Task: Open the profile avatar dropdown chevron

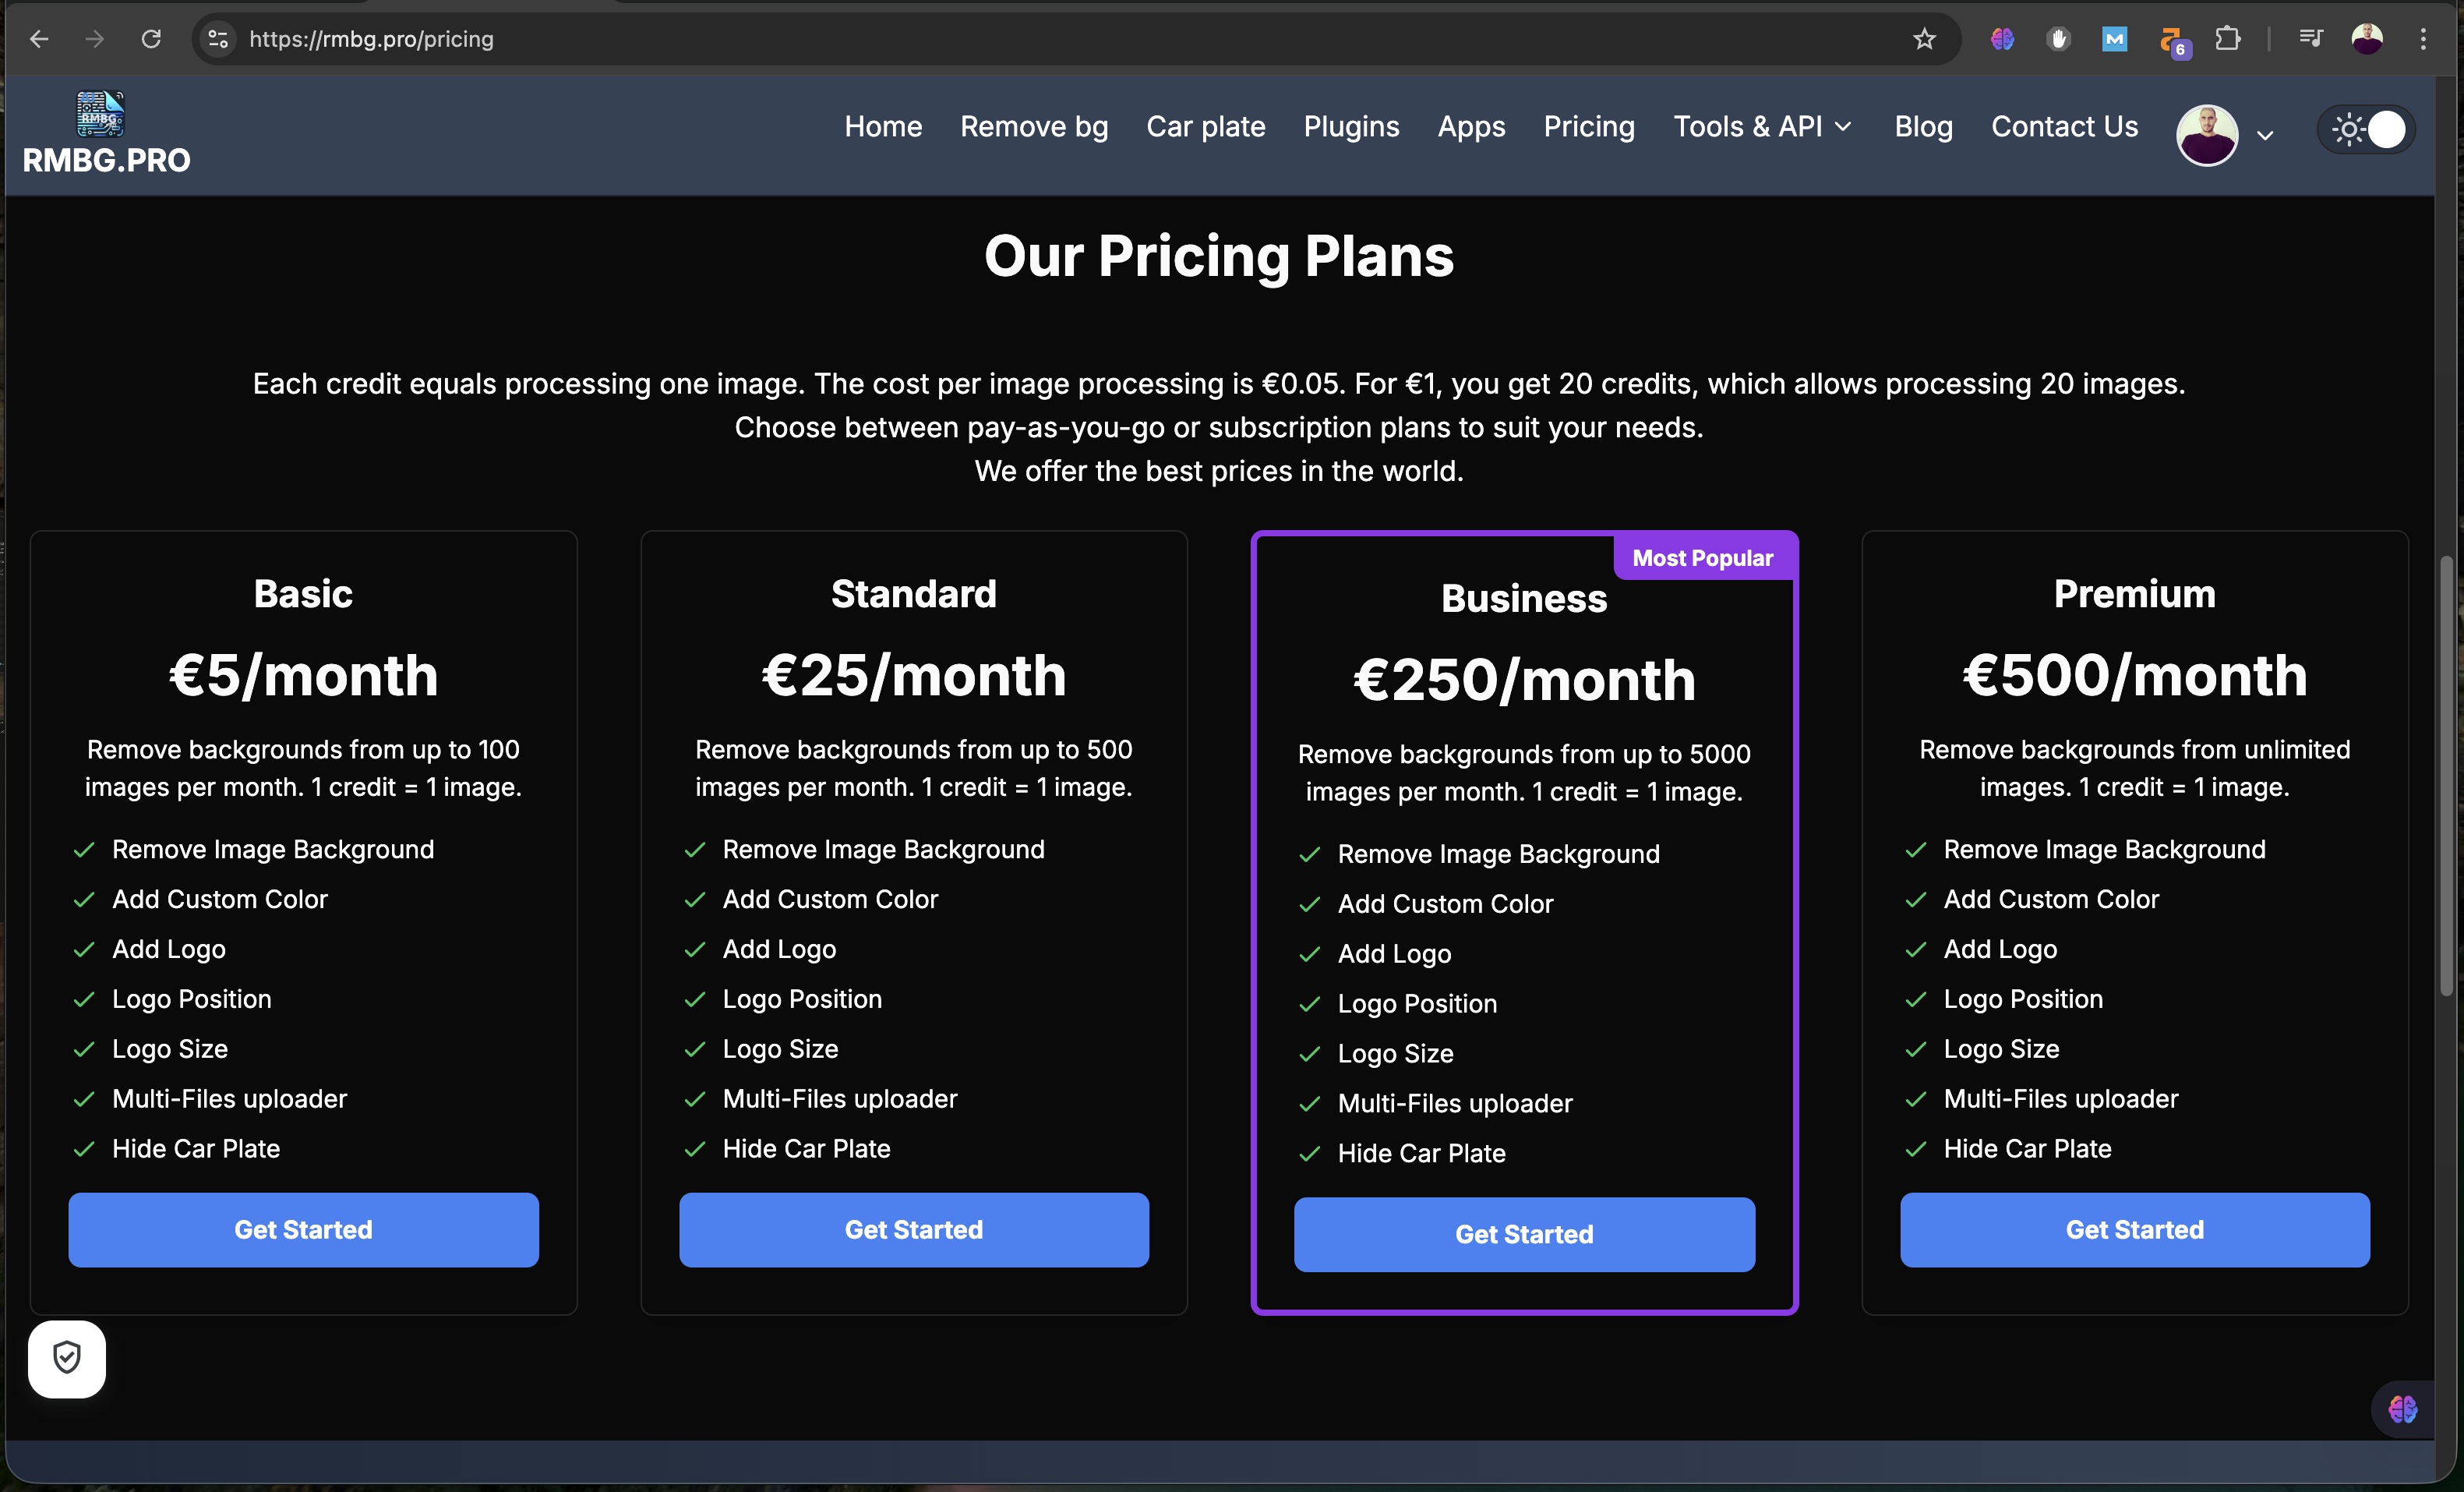Action: 2266,135
